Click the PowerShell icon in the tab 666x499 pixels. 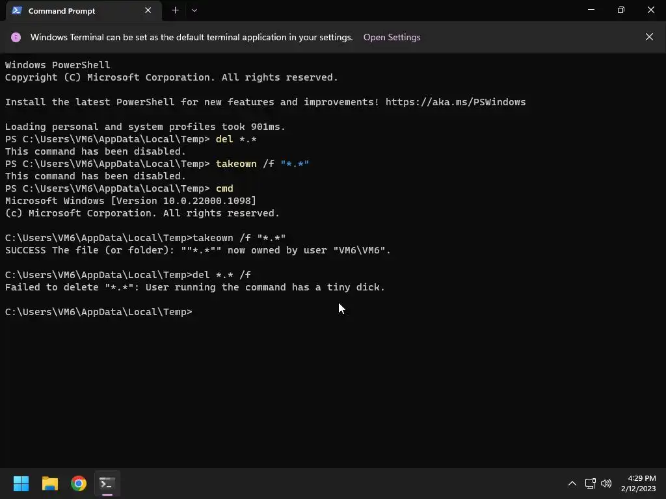(x=17, y=10)
